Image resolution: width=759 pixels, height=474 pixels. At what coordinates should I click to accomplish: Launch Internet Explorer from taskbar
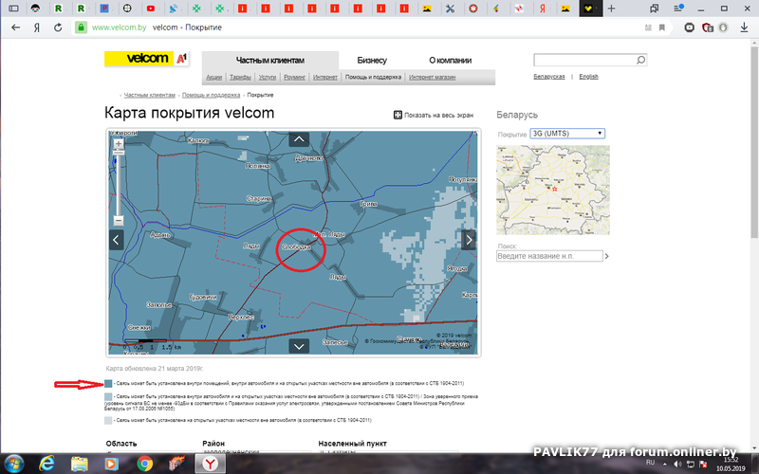coord(46,464)
